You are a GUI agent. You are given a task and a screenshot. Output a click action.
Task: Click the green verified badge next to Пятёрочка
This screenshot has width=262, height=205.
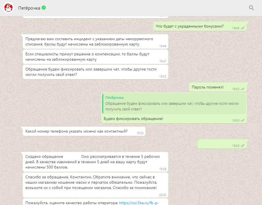[x=44, y=8]
